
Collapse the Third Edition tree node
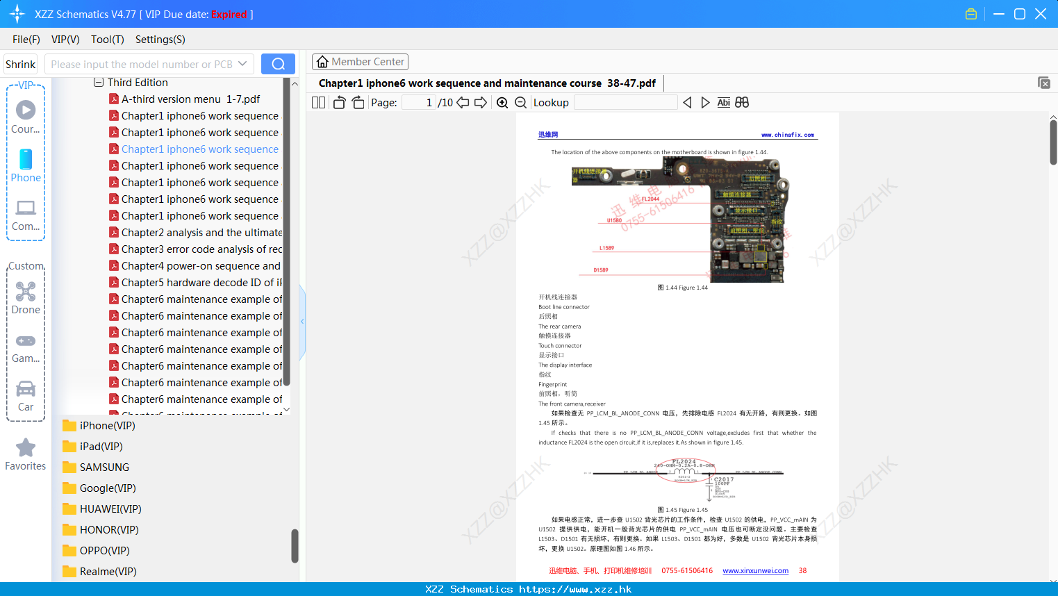[x=99, y=83]
